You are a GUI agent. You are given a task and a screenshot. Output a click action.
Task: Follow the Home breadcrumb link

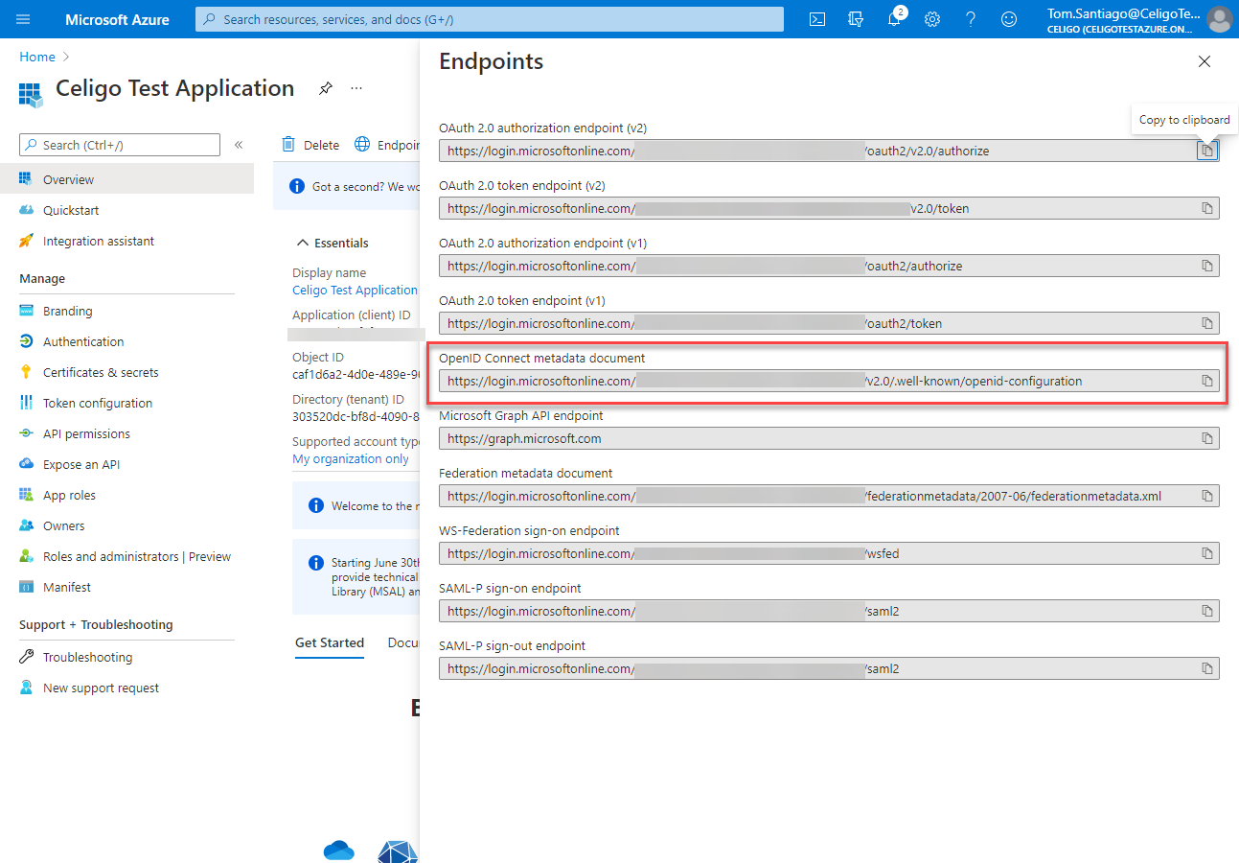point(37,57)
